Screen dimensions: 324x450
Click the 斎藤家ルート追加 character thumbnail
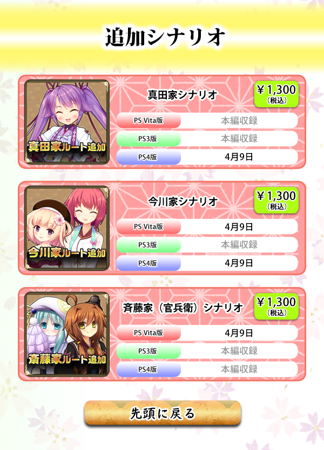point(67,334)
